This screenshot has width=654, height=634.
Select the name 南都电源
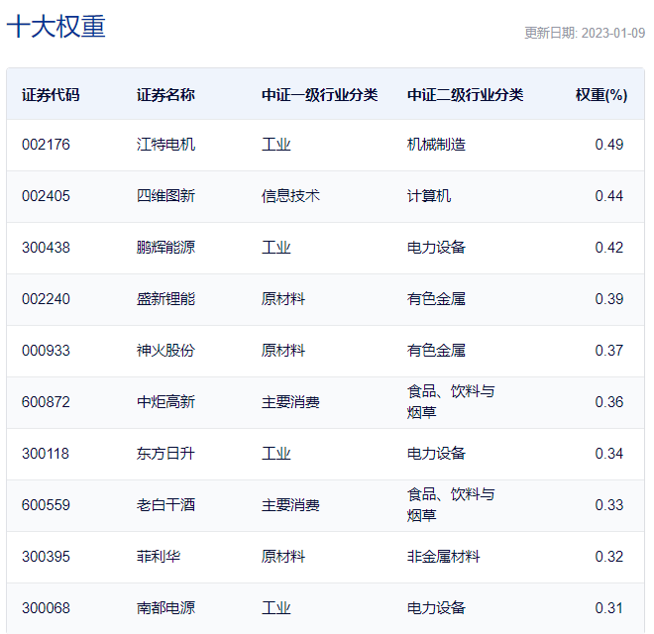pos(165,608)
